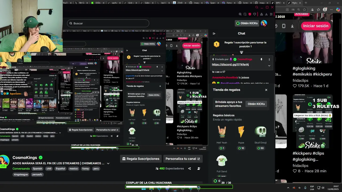Open Edge settings and more menu
Viewport: 342px width, 192px height.
[x=331, y=10]
